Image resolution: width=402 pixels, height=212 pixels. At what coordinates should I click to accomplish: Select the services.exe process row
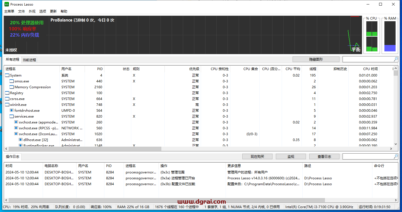[198, 116]
